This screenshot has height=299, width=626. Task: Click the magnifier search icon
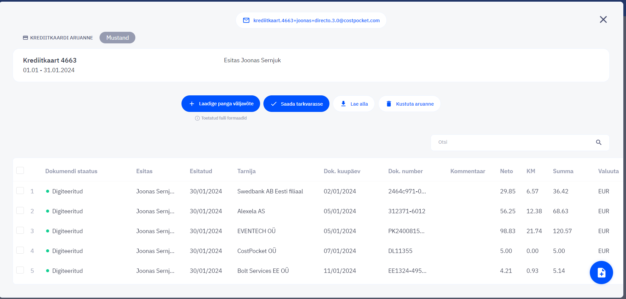[599, 142]
